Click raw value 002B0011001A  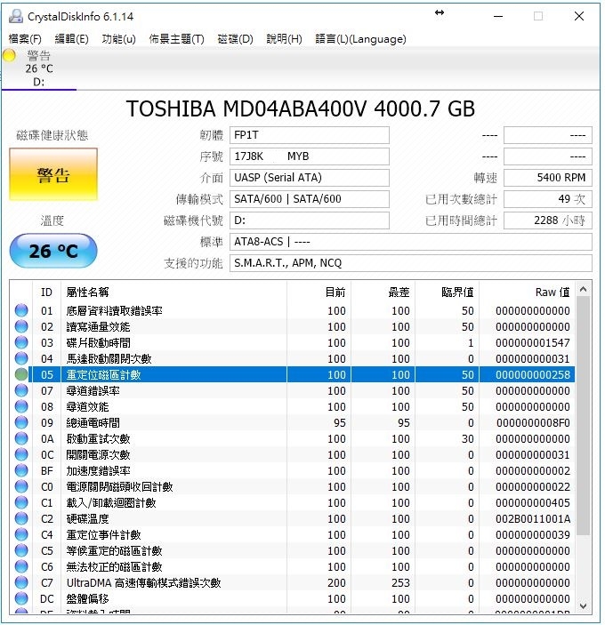click(533, 518)
